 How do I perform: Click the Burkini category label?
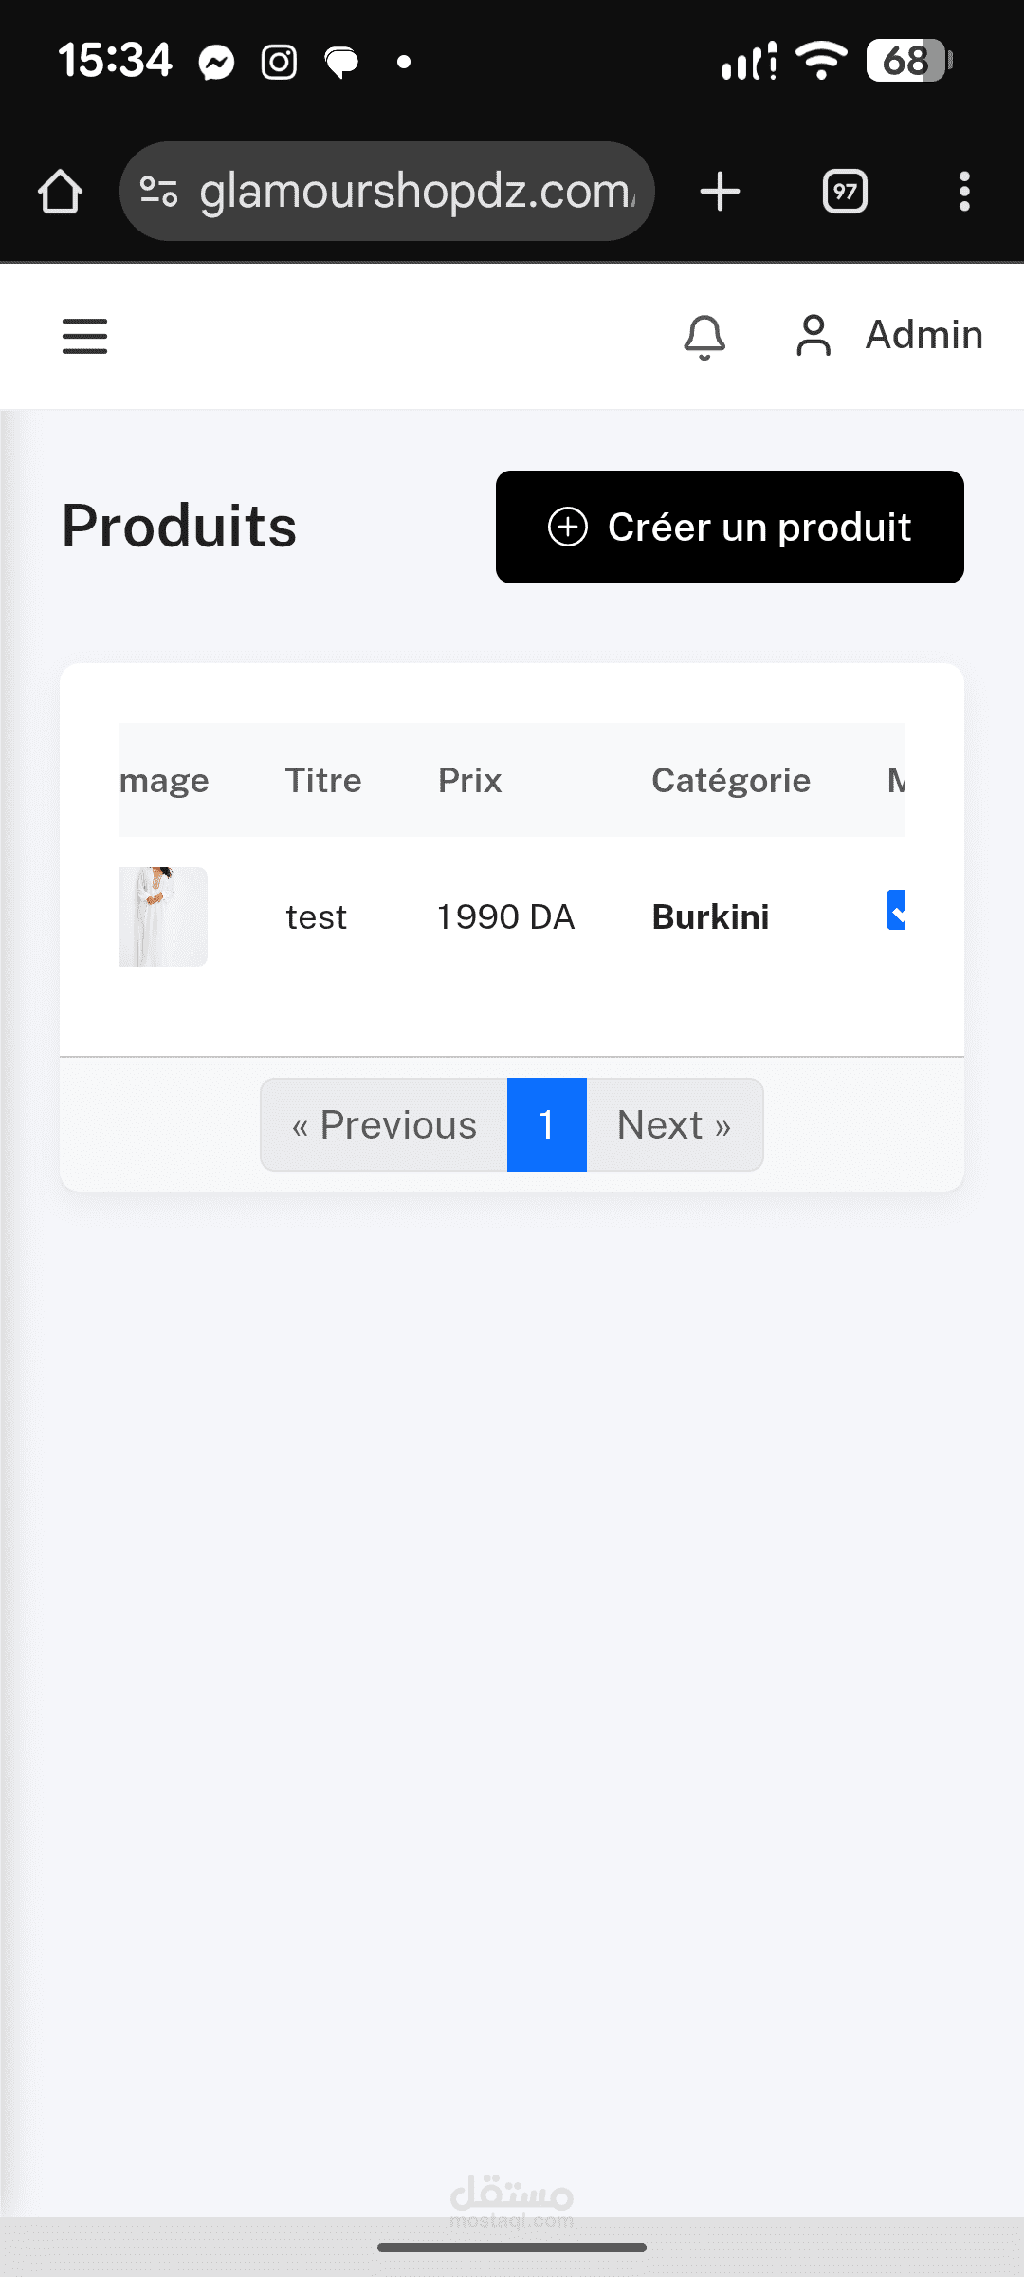(710, 917)
